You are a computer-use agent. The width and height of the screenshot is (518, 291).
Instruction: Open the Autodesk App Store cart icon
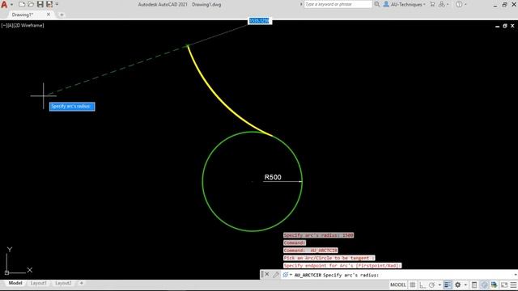[x=432, y=4]
